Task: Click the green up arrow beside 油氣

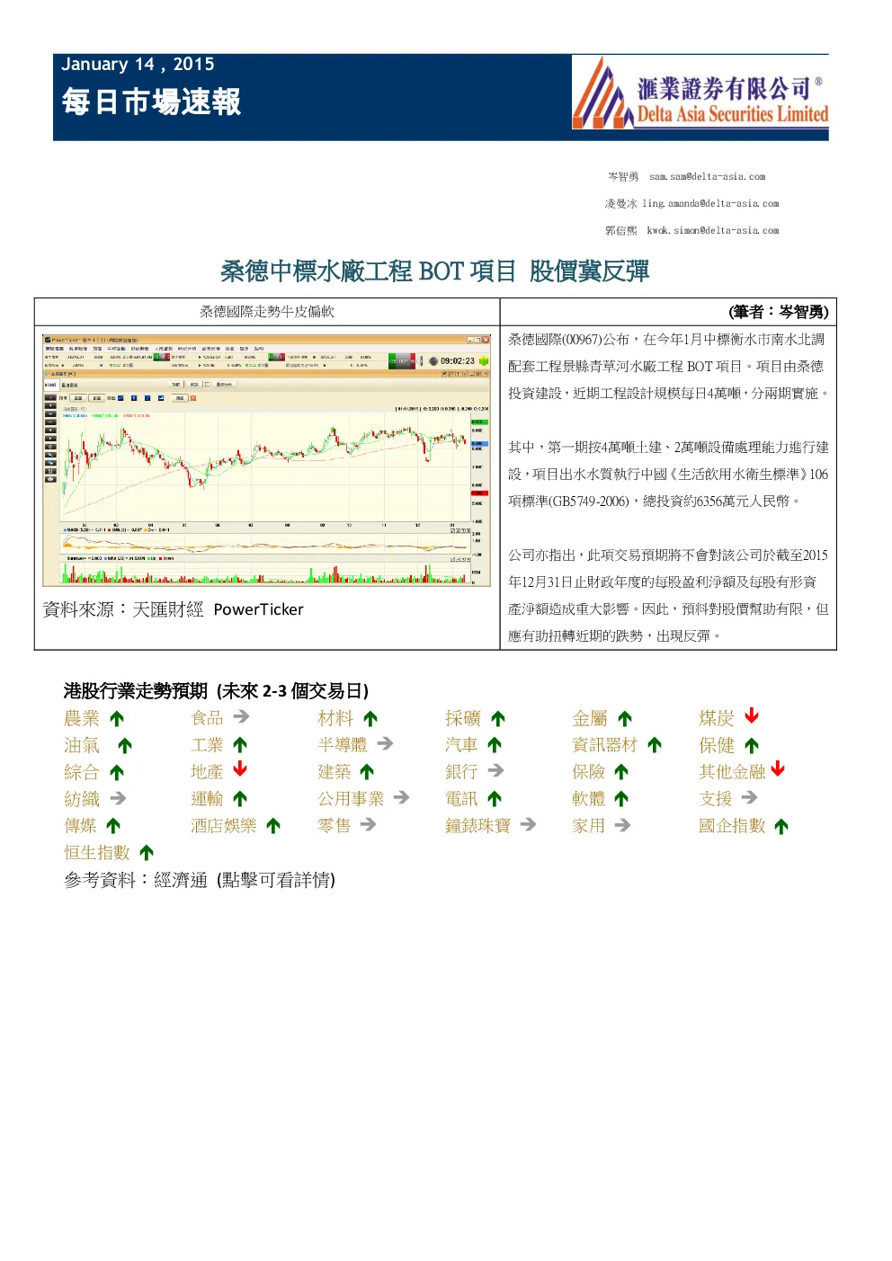Action: point(125,746)
